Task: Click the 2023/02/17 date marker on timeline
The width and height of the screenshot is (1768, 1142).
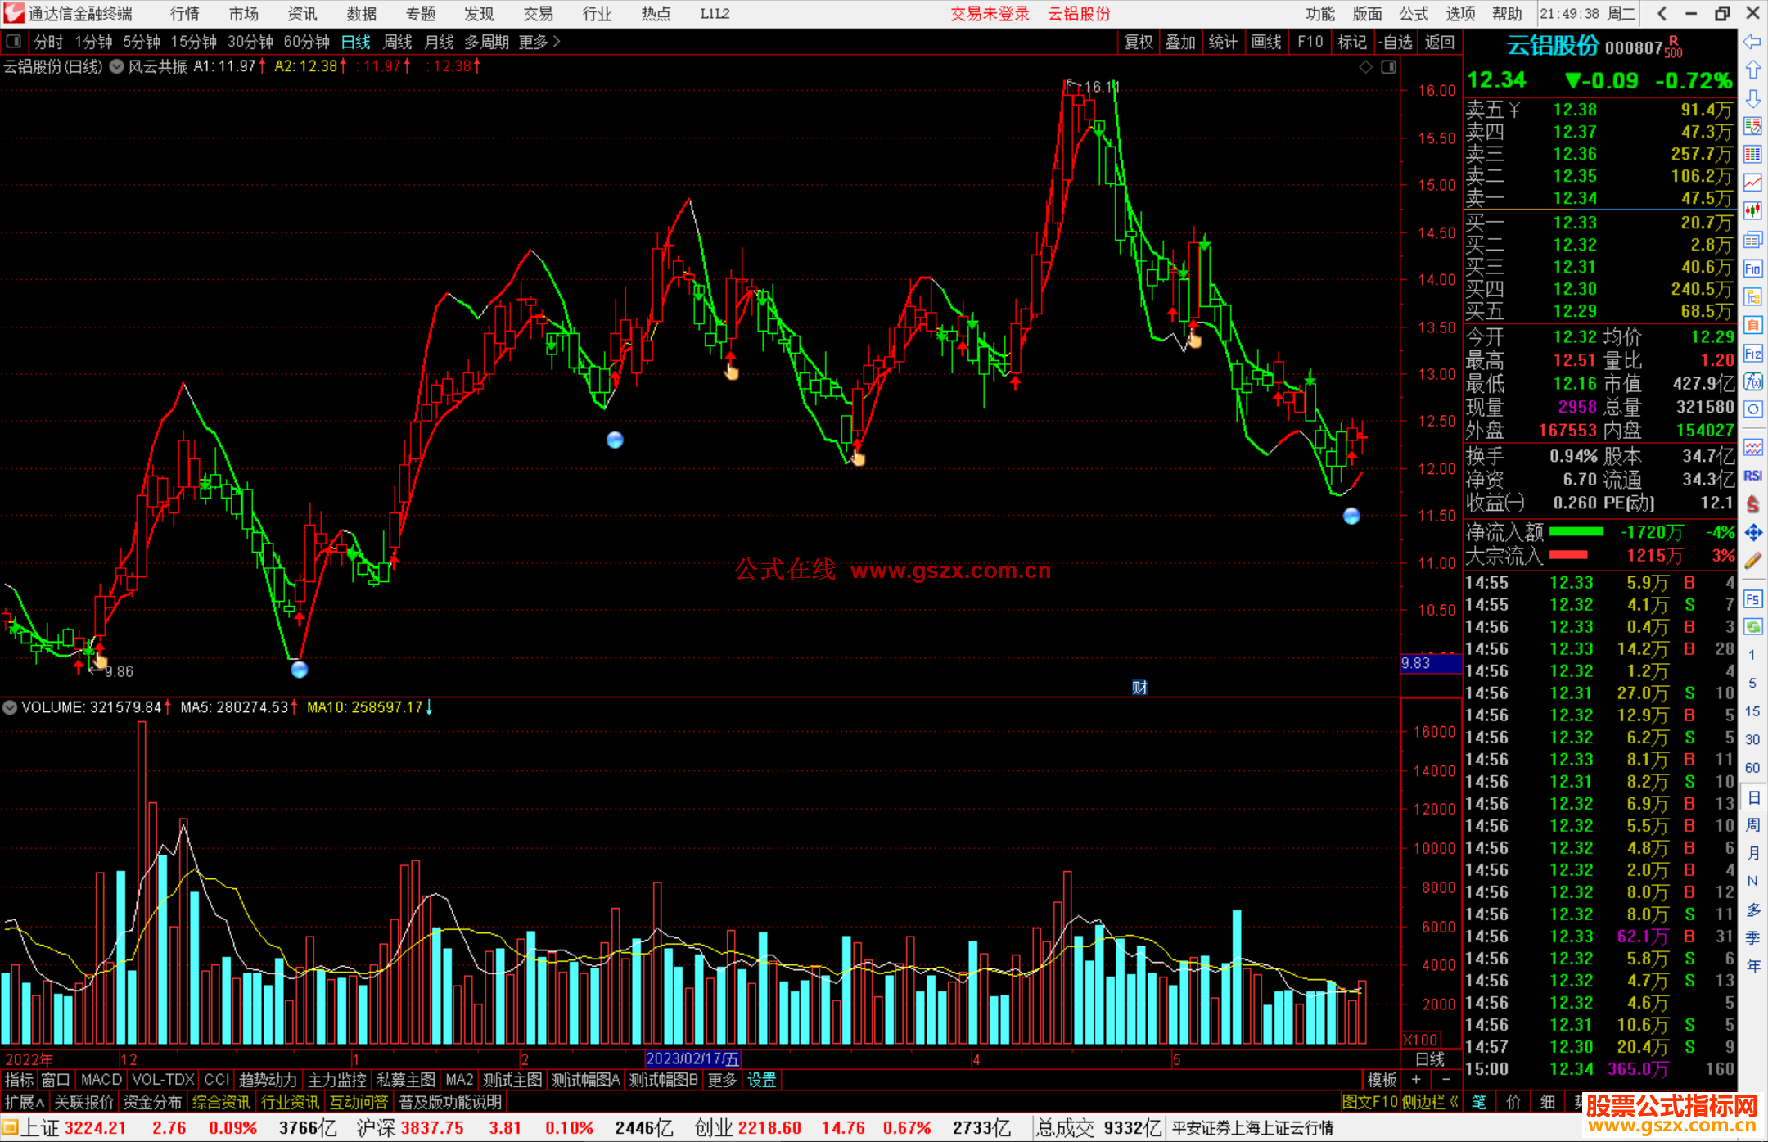Action: [692, 1058]
